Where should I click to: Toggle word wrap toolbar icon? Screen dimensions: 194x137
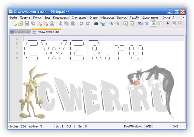[140, 23]
